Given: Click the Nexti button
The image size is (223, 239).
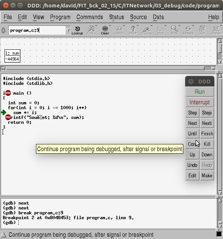Looking at the screenshot, I should (x=207, y=123).
